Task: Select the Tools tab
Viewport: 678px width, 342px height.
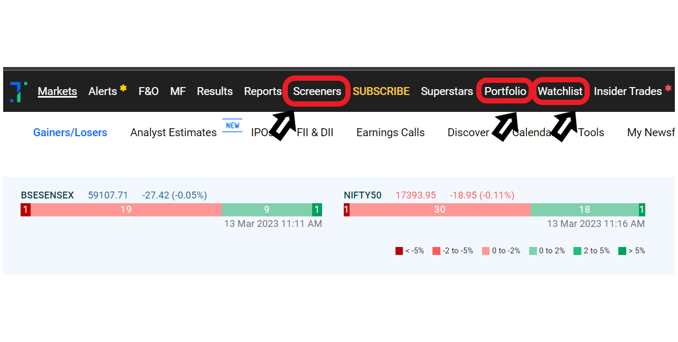Action: [x=591, y=132]
